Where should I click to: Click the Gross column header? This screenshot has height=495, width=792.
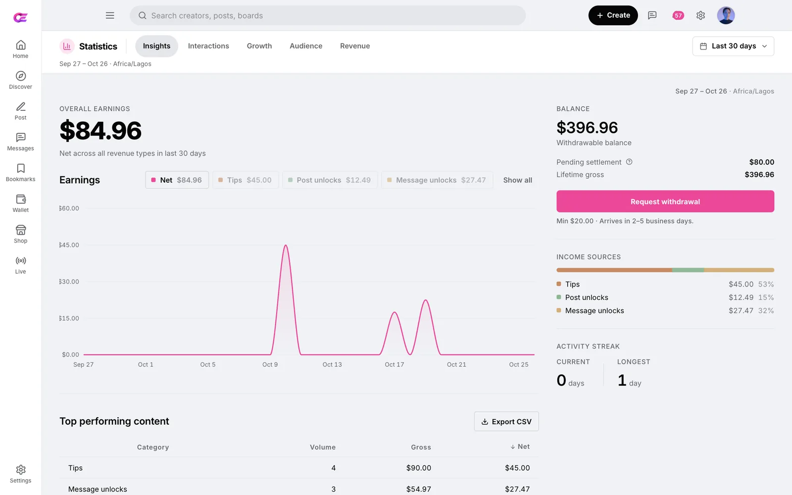(421, 447)
